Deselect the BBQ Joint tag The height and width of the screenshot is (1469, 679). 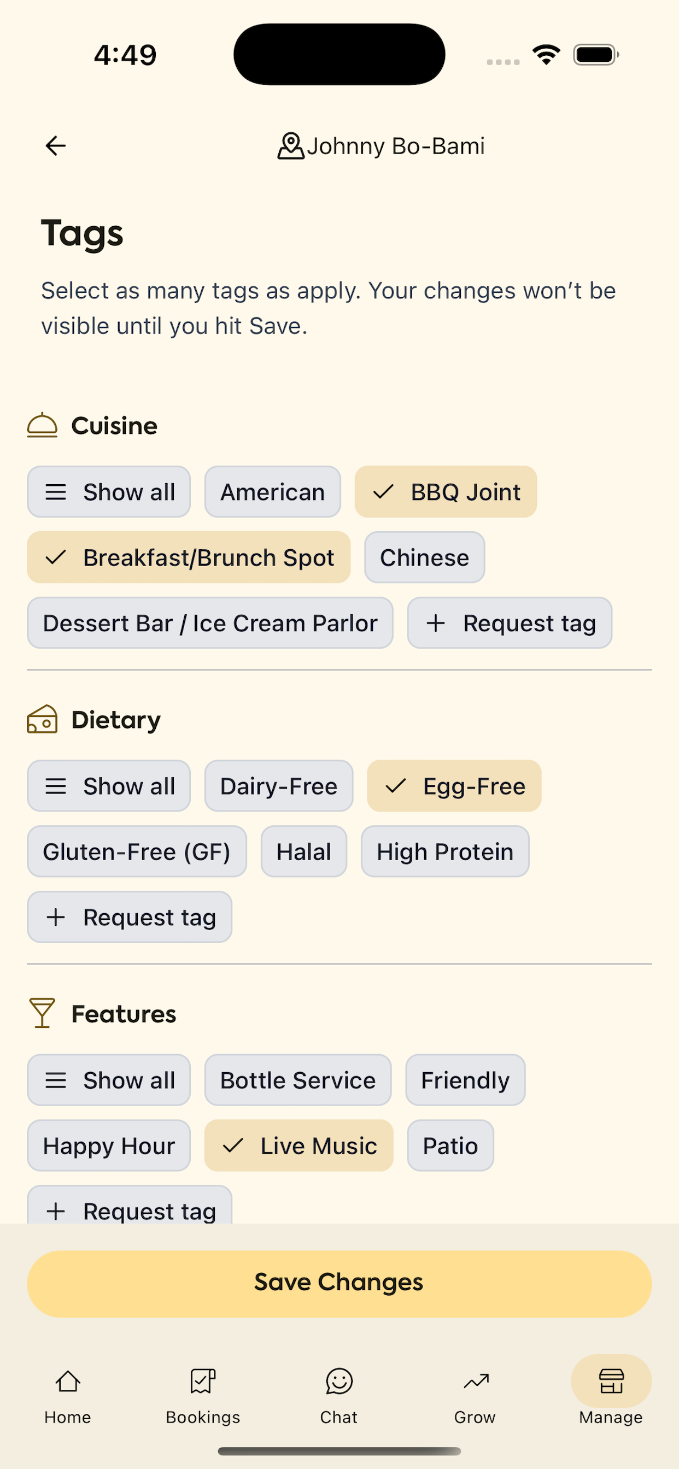(x=446, y=491)
